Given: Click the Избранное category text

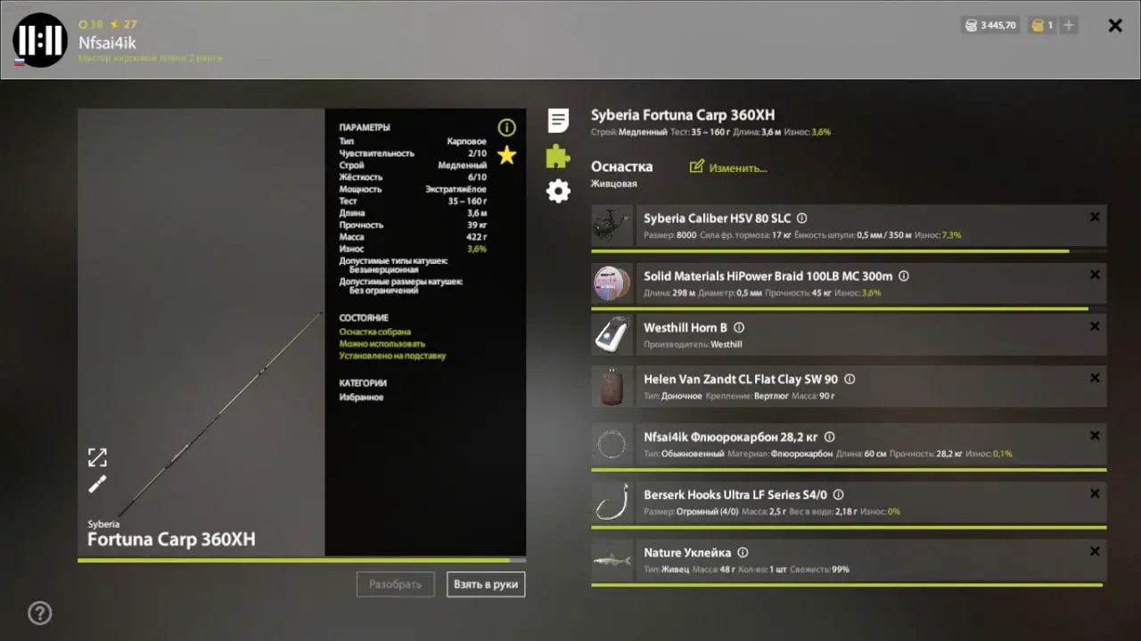Looking at the screenshot, I should [x=361, y=397].
